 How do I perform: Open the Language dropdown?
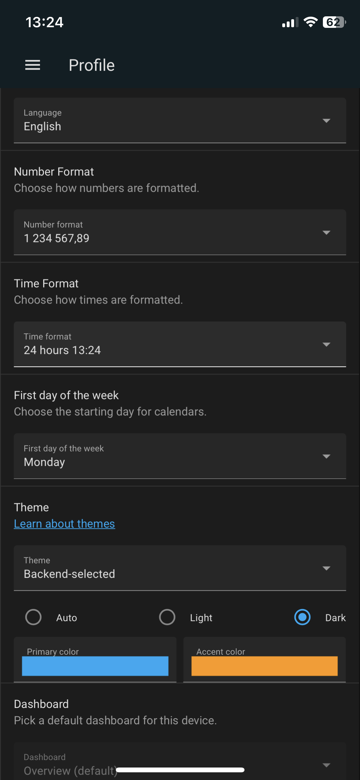[180, 121]
